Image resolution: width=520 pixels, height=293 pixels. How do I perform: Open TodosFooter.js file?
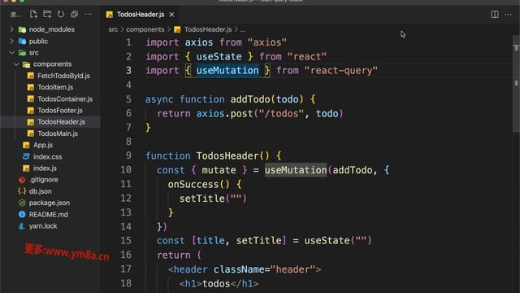[x=59, y=111]
